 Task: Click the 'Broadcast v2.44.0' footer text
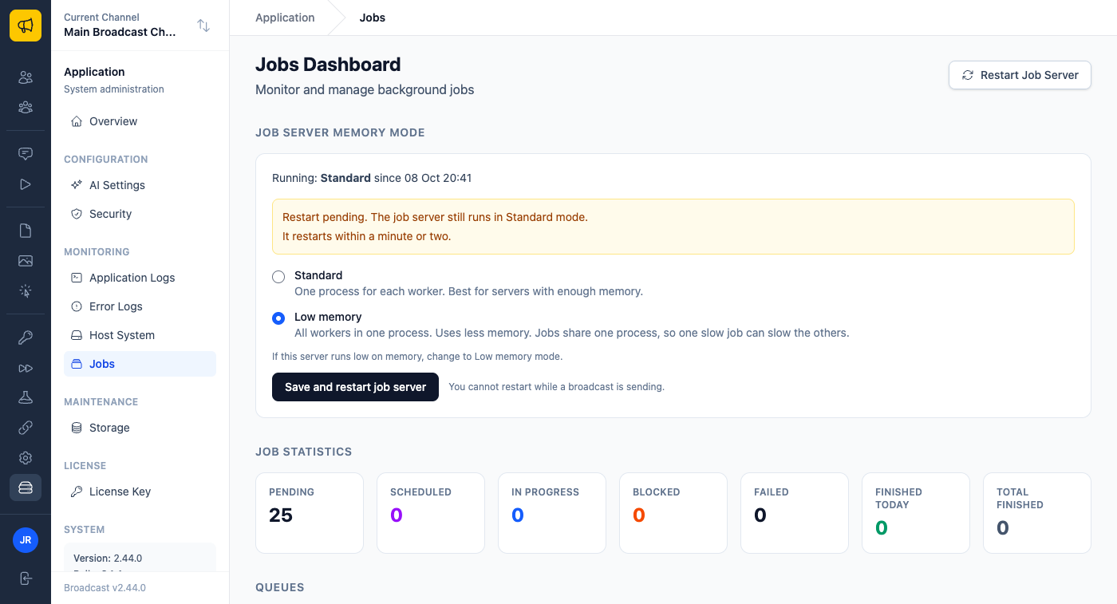(x=105, y=588)
